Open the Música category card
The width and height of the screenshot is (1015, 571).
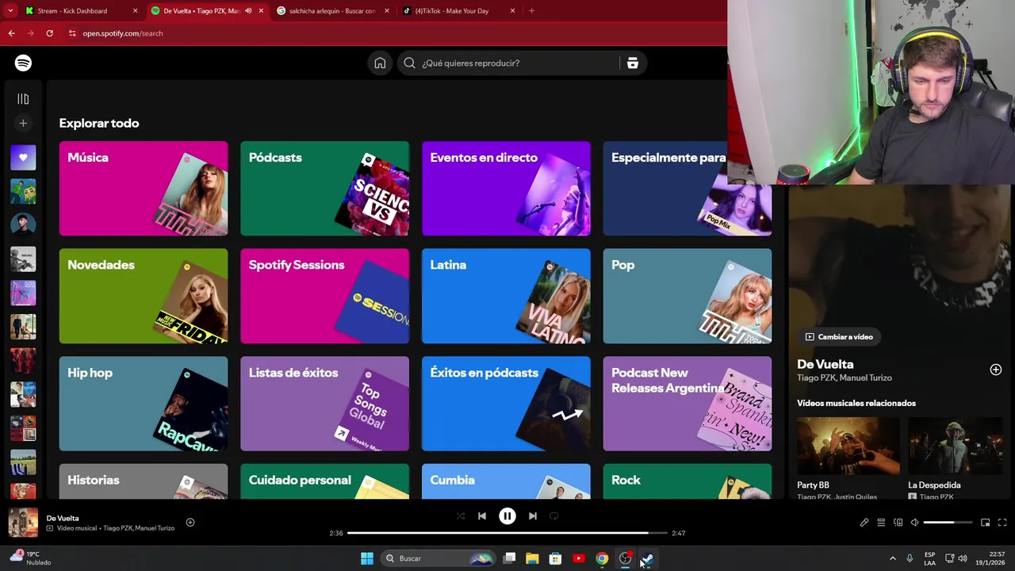[144, 189]
